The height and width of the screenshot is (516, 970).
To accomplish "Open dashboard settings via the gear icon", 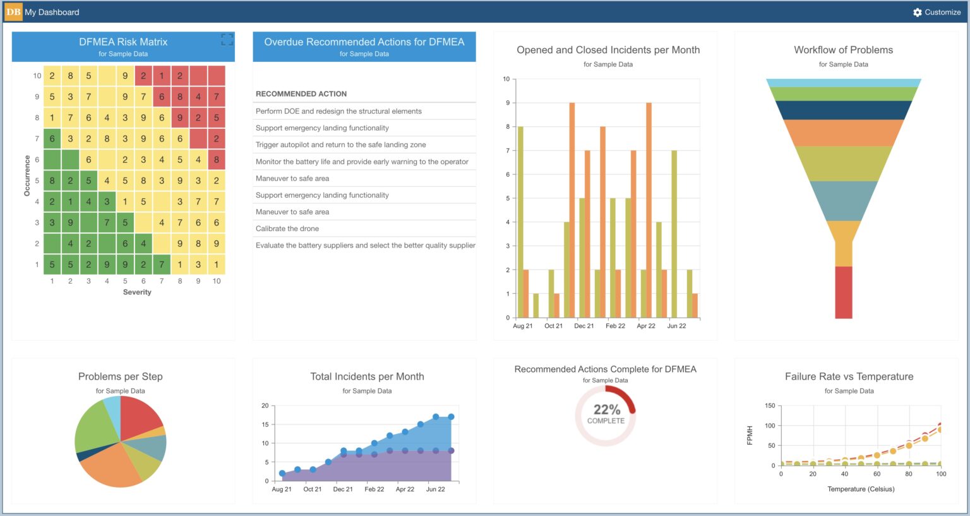I will [x=918, y=11].
